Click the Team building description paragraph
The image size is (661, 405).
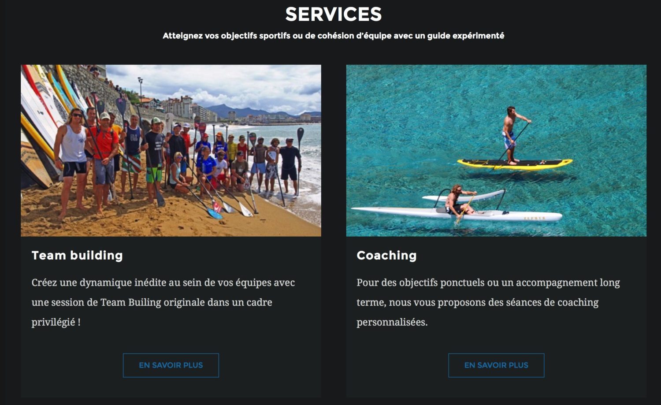[163, 302]
